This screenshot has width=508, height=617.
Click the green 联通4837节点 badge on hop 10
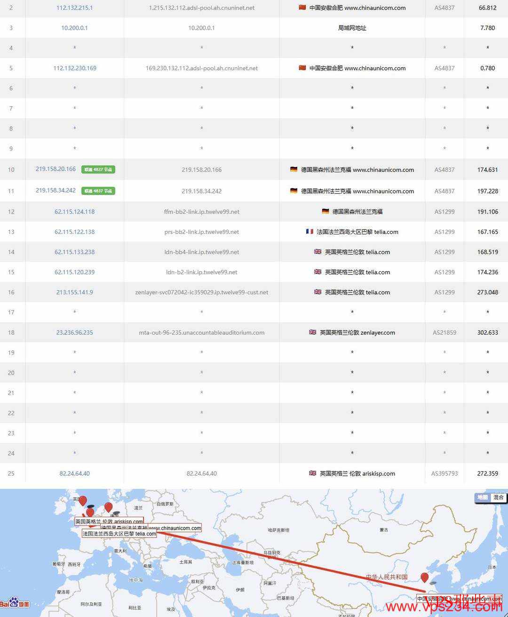[x=98, y=169]
